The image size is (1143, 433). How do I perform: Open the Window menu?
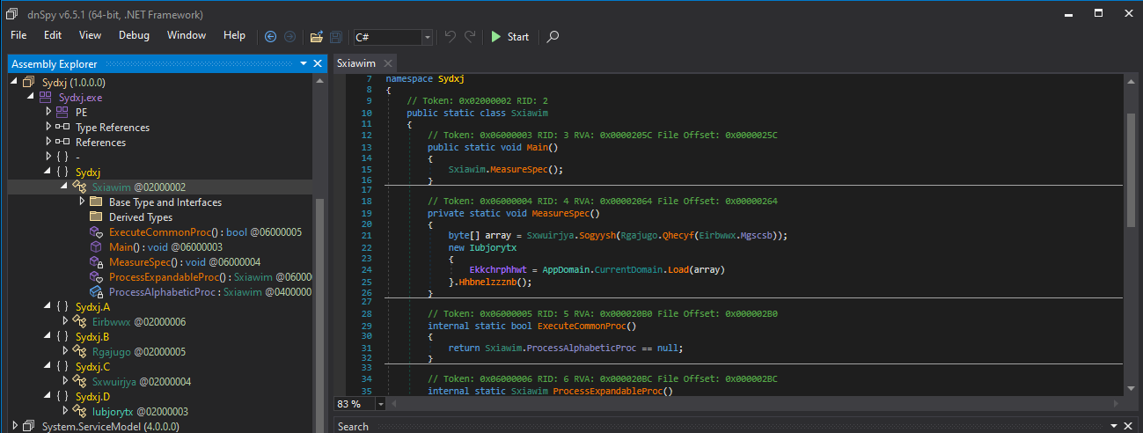pyautogui.click(x=187, y=35)
